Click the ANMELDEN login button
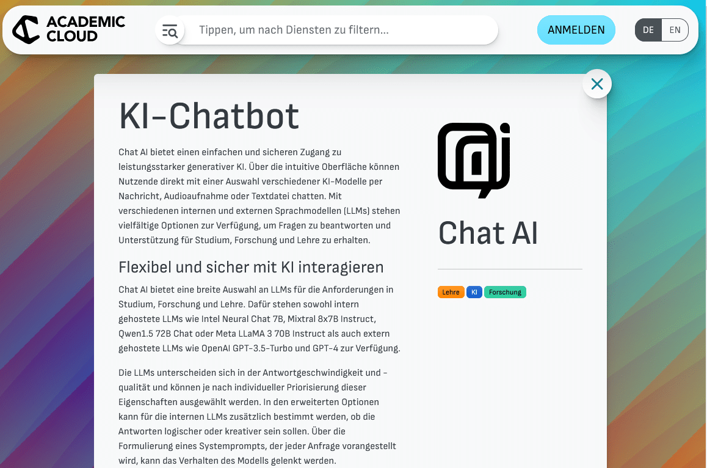The width and height of the screenshot is (707, 468). tap(576, 30)
